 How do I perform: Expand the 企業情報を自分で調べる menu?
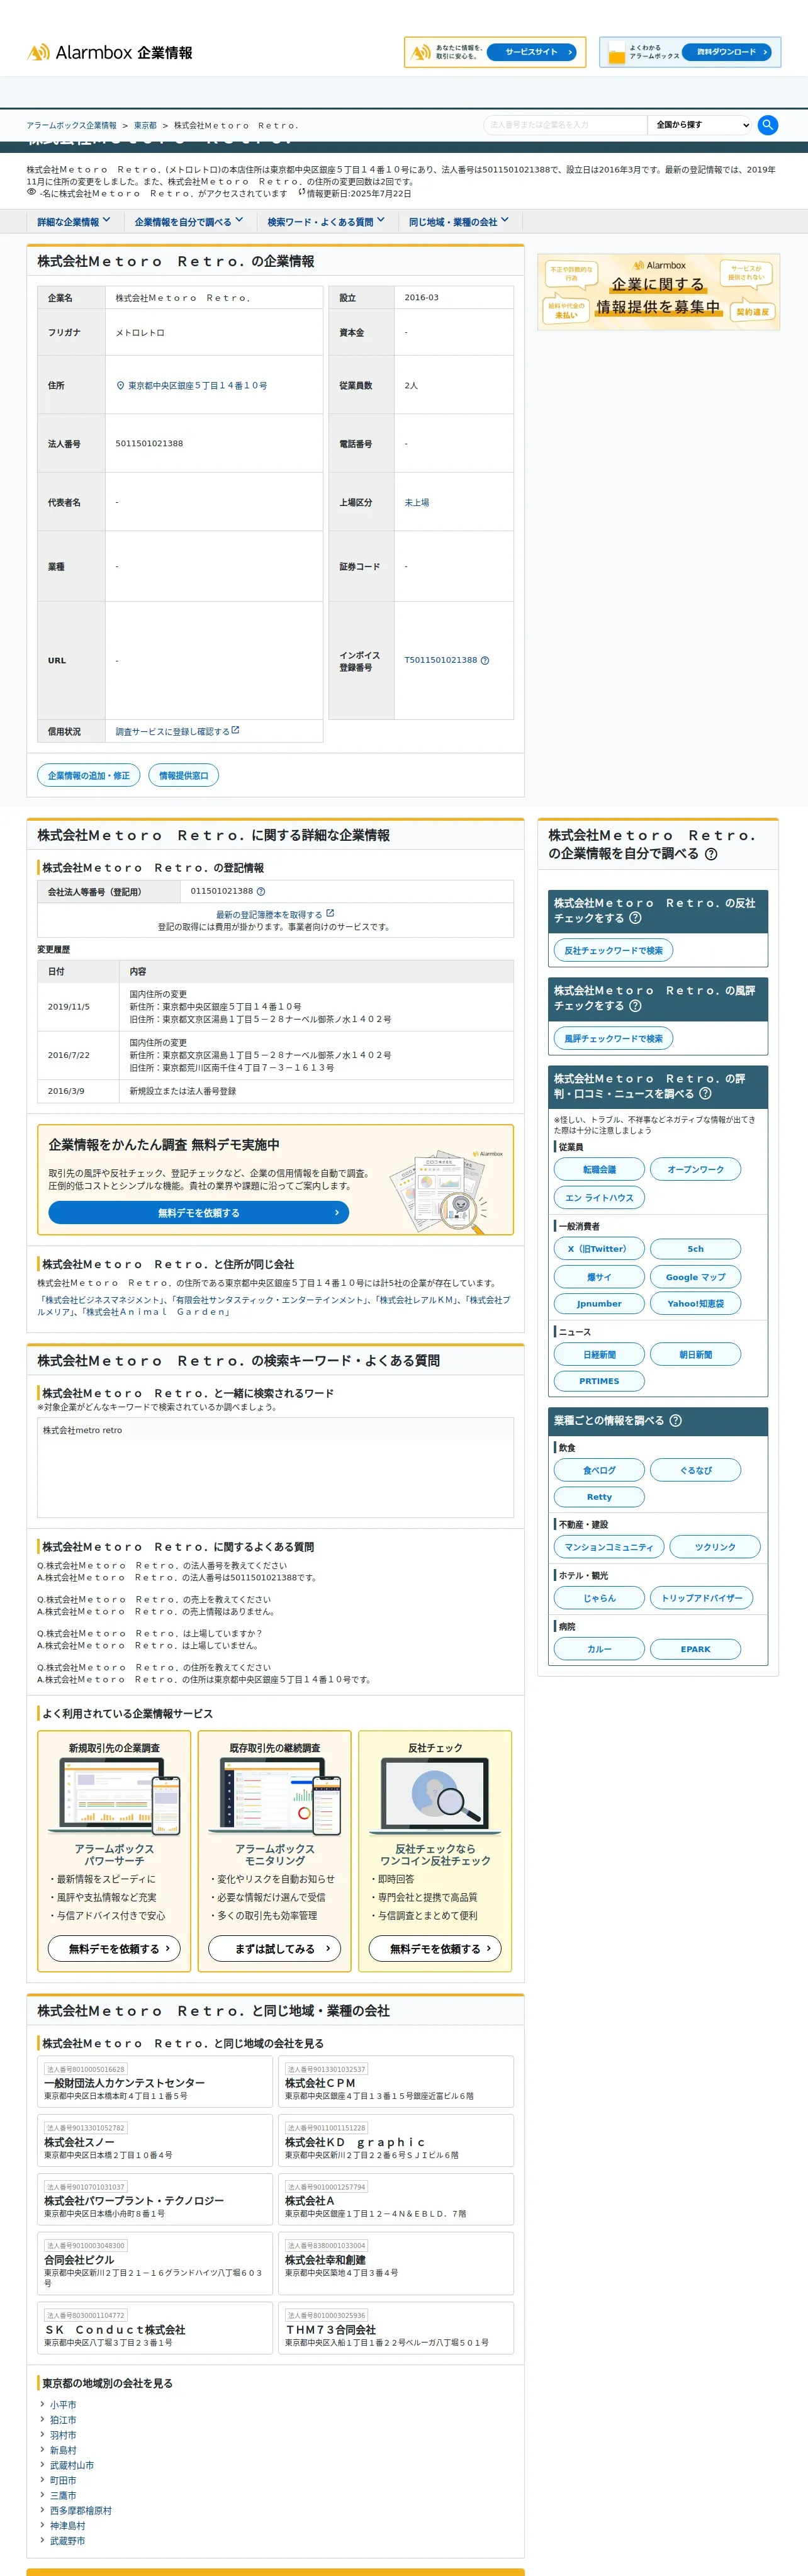pos(189,222)
